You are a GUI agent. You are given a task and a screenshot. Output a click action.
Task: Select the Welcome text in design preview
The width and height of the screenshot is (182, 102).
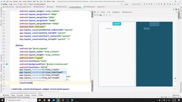click(109, 29)
